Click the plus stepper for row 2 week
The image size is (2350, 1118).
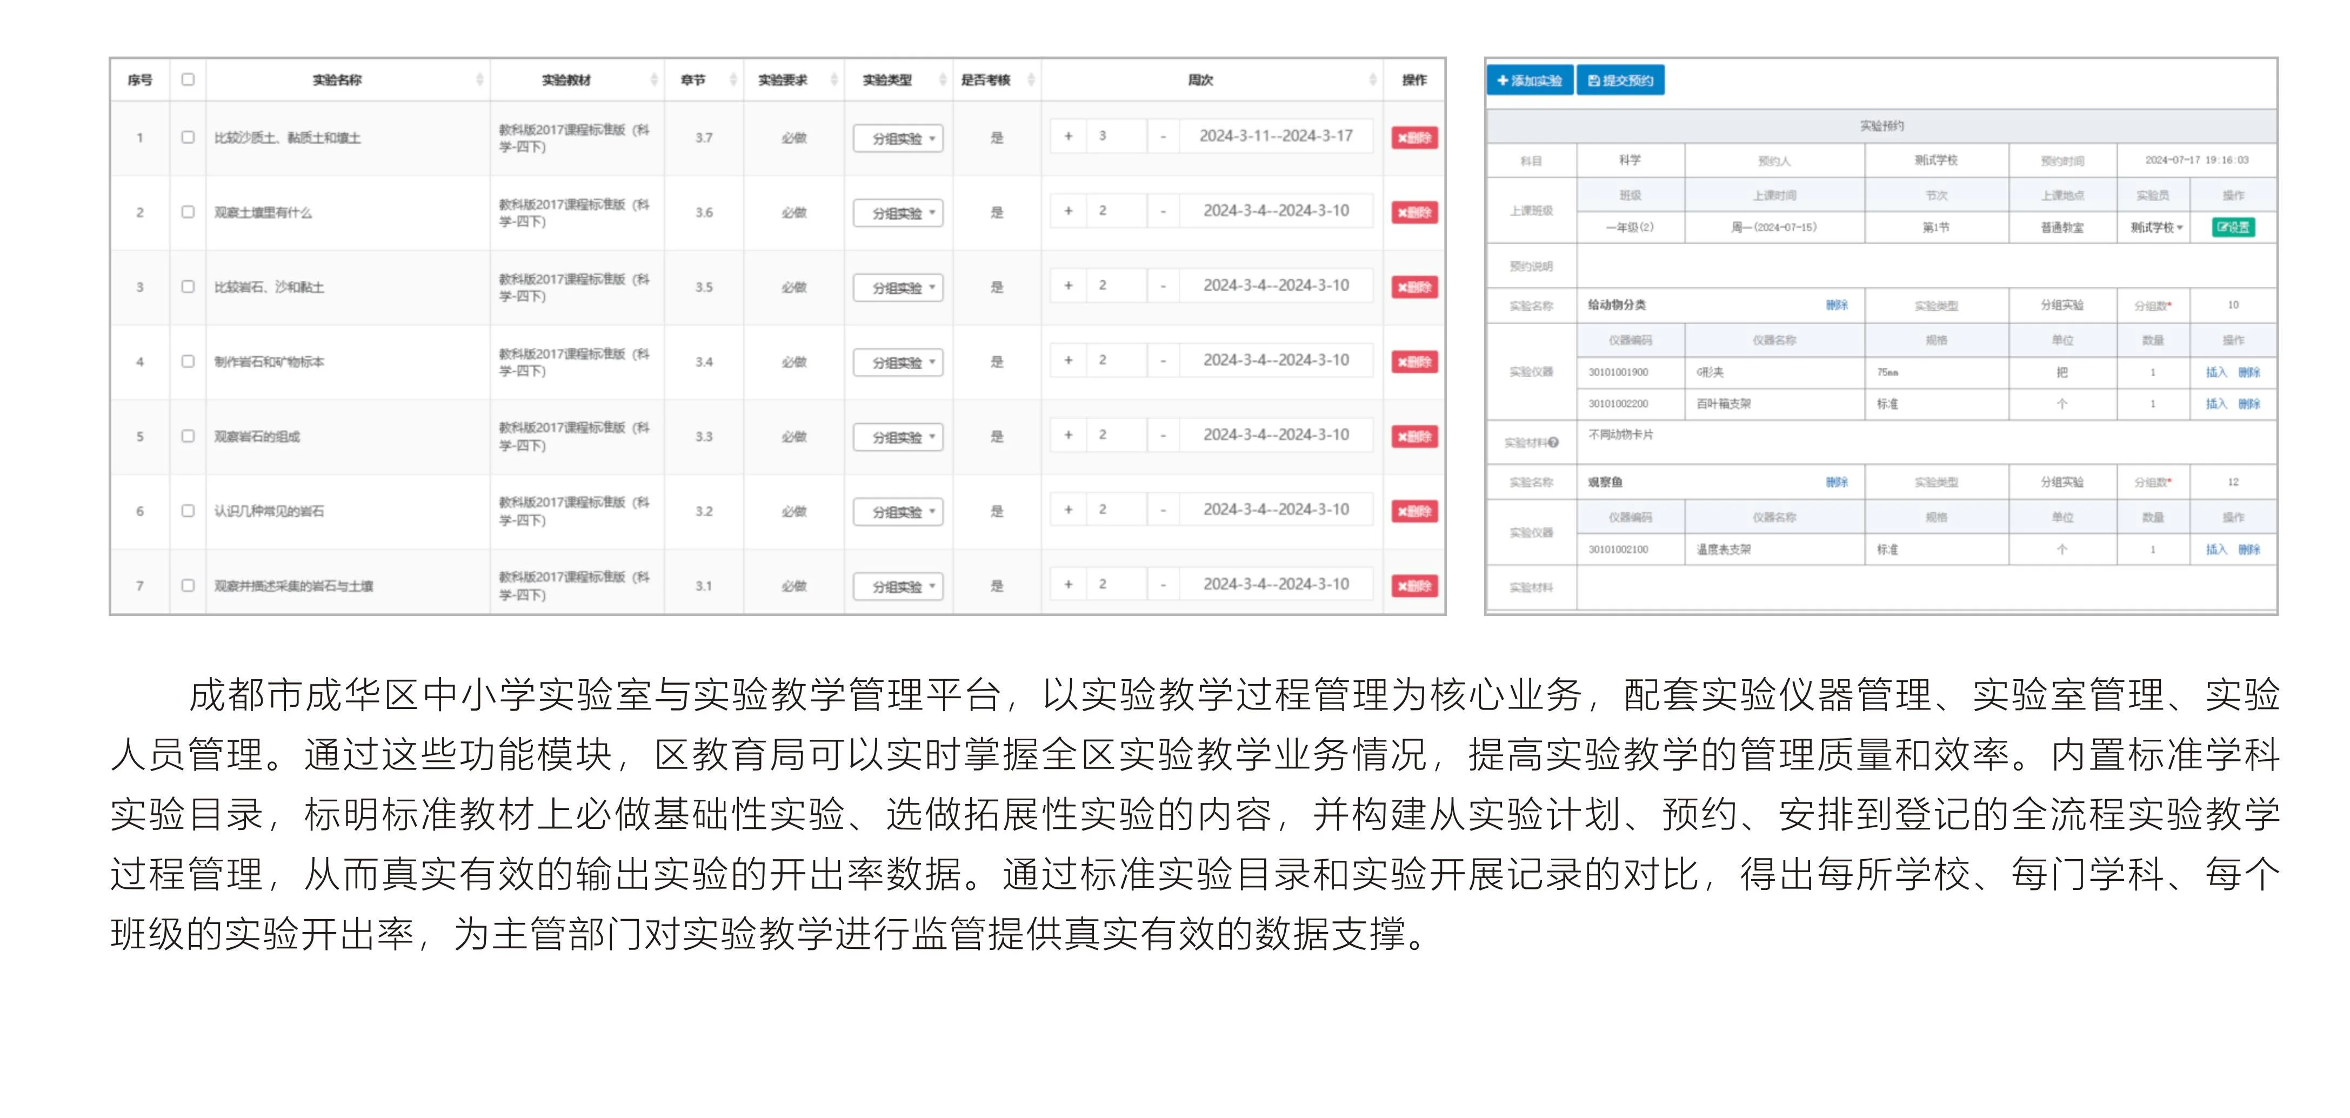tap(1067, 211)
